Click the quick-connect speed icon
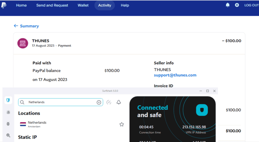Screen dimensions: 259x142 [109, 102]
